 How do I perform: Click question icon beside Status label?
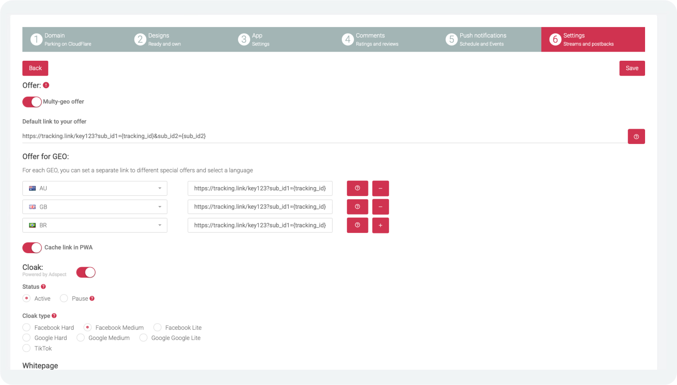[x=43, y=287]
